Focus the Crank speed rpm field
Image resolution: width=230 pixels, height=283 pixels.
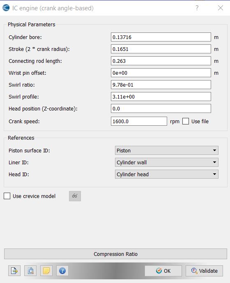139,121
